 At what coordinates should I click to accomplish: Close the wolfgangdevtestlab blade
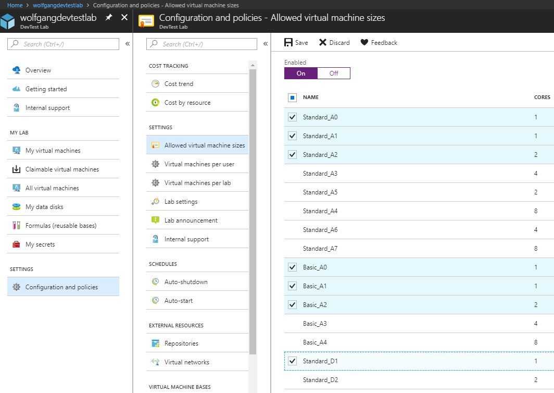[x=124, y=17]
